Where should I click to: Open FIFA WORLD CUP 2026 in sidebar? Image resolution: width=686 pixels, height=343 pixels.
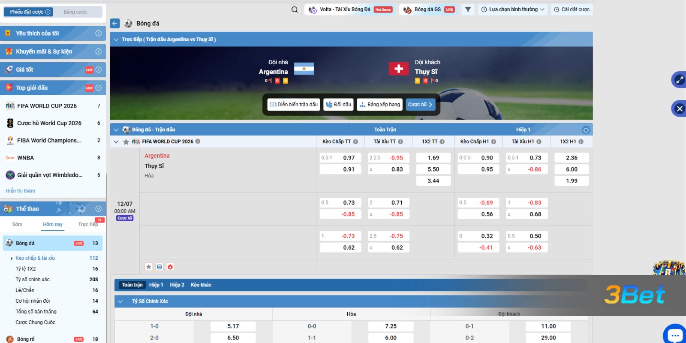(x=53, y=106)
